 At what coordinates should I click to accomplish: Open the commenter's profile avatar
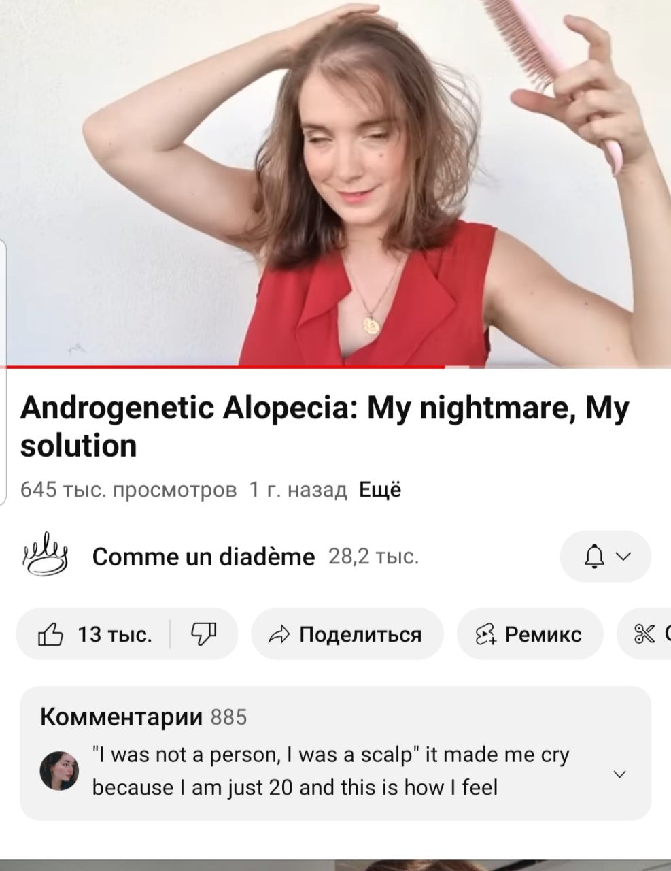tap(59, 772)
